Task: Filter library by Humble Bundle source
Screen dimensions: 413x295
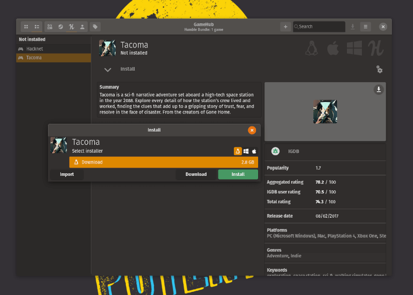Action: coord(71,26)
